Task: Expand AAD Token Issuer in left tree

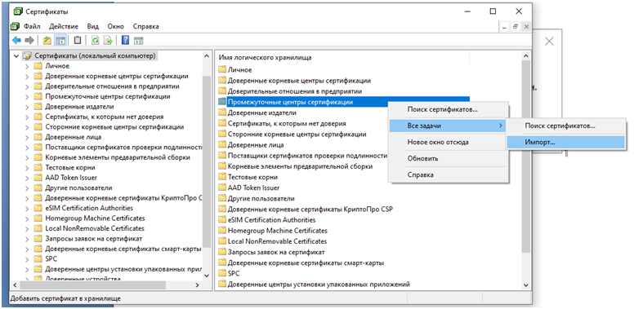Action: point(27,178)
